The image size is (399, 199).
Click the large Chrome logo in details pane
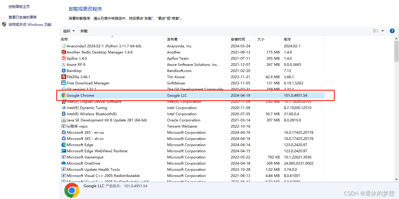(x=72, y=190)
